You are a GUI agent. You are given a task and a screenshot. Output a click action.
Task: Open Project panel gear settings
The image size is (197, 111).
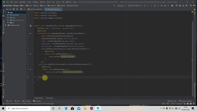point(21,9)
